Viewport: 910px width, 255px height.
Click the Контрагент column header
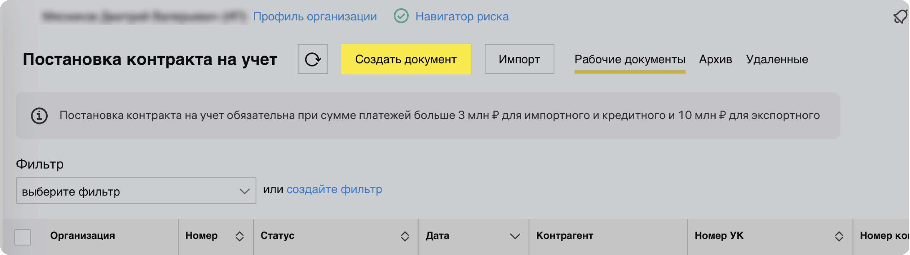pos(564,236)
